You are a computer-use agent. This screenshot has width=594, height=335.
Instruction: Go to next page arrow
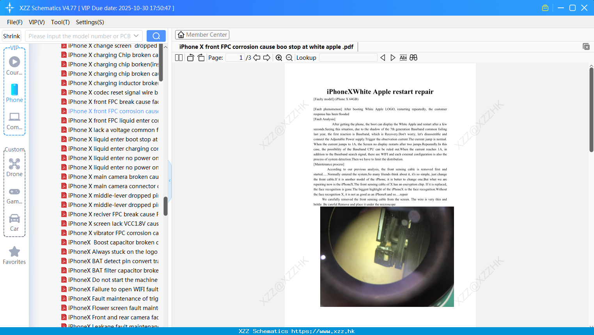[x=267, y=58]
